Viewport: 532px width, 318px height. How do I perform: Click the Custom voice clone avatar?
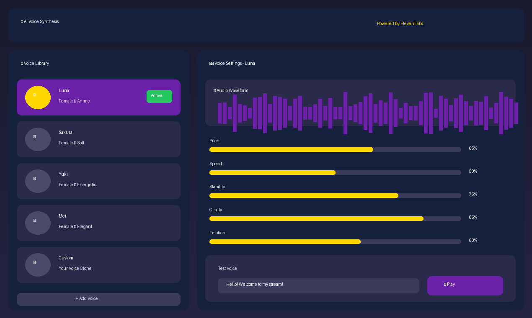tap(38, 264)
